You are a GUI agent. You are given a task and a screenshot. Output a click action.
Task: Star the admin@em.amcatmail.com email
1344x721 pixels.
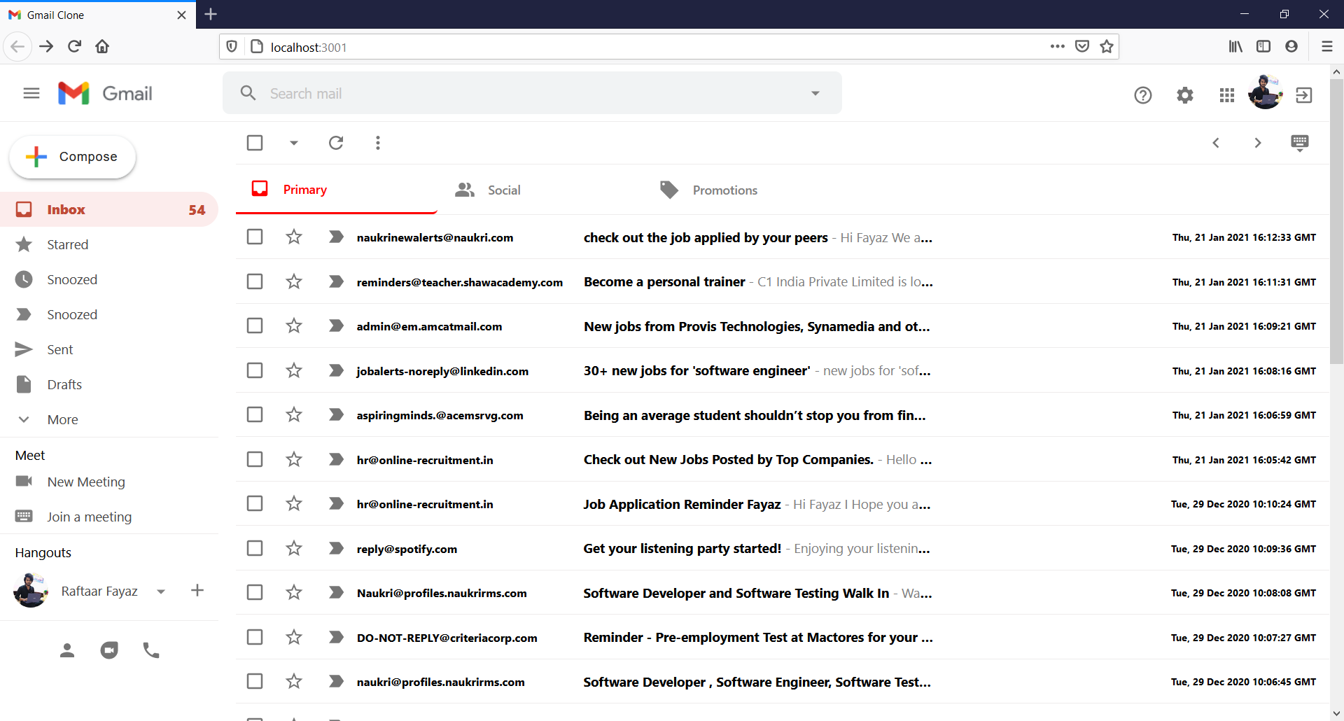(294, 326)
